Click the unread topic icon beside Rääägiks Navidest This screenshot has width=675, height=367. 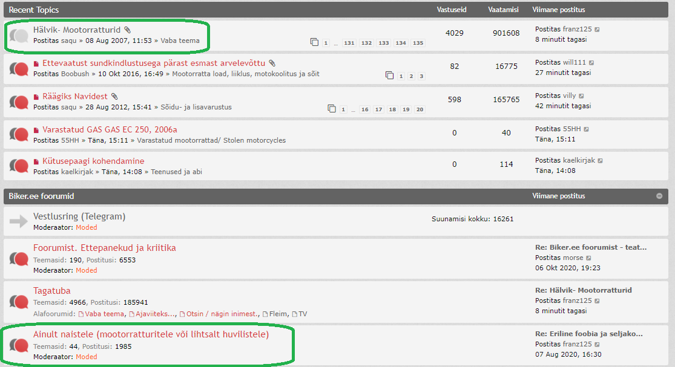click(19, 102)
